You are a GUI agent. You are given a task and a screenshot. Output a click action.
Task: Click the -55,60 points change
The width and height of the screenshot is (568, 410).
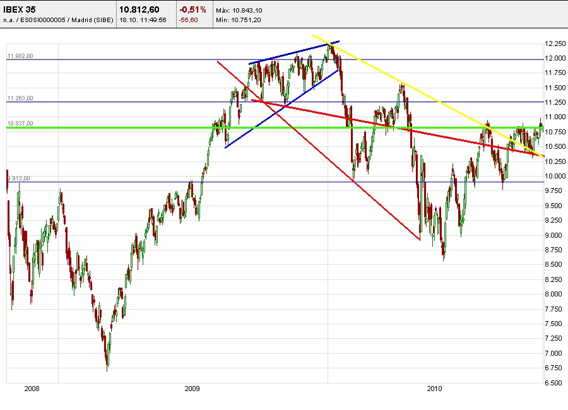pyautogui.click(x=189, y=20)
